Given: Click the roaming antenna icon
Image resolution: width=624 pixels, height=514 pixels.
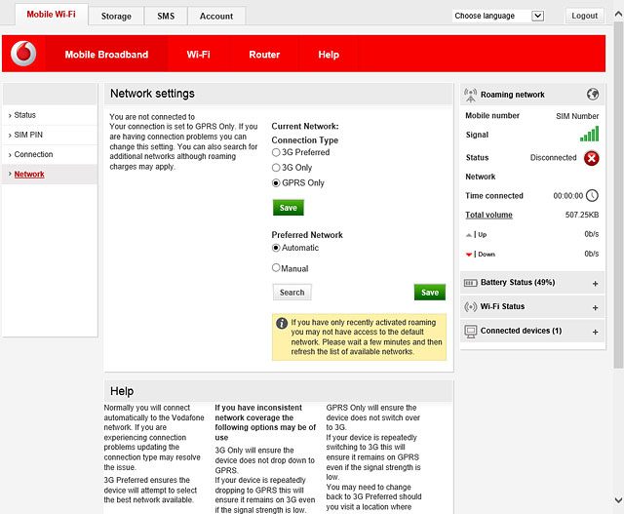Looking at the screenshot, I should 470,95.
